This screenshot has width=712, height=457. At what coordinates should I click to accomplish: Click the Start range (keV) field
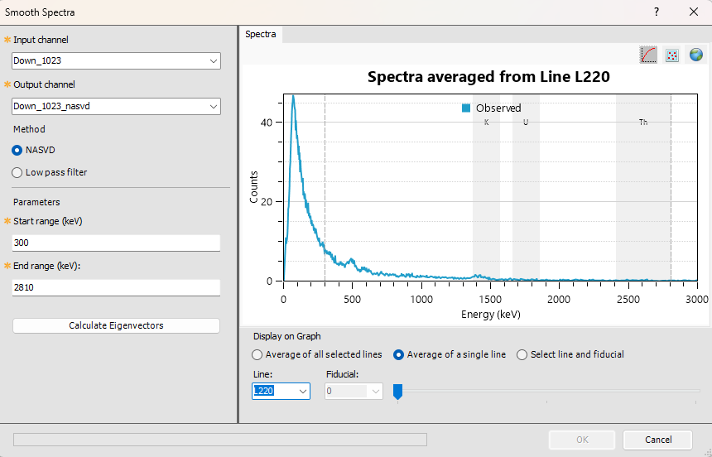116,243
